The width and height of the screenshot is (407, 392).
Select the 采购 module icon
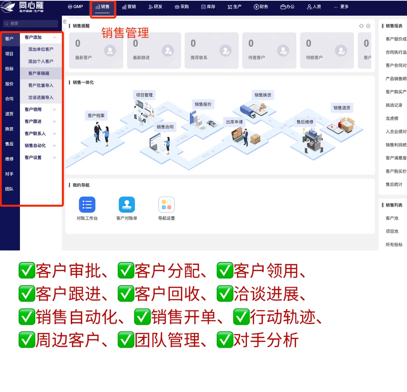(x=181, y=6)
